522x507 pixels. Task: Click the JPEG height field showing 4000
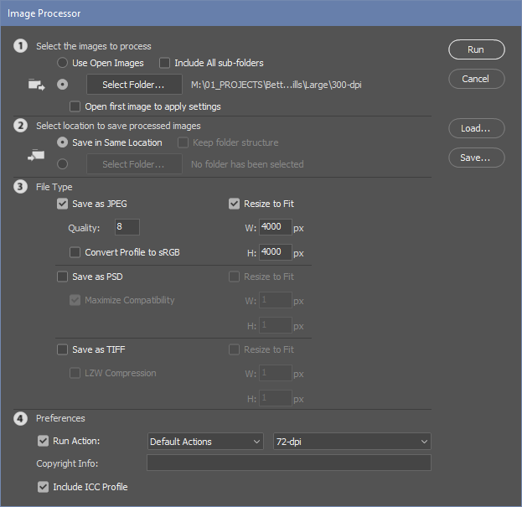coord(276,252)
